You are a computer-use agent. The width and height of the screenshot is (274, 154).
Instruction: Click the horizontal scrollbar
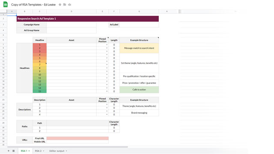click(68, 147)
